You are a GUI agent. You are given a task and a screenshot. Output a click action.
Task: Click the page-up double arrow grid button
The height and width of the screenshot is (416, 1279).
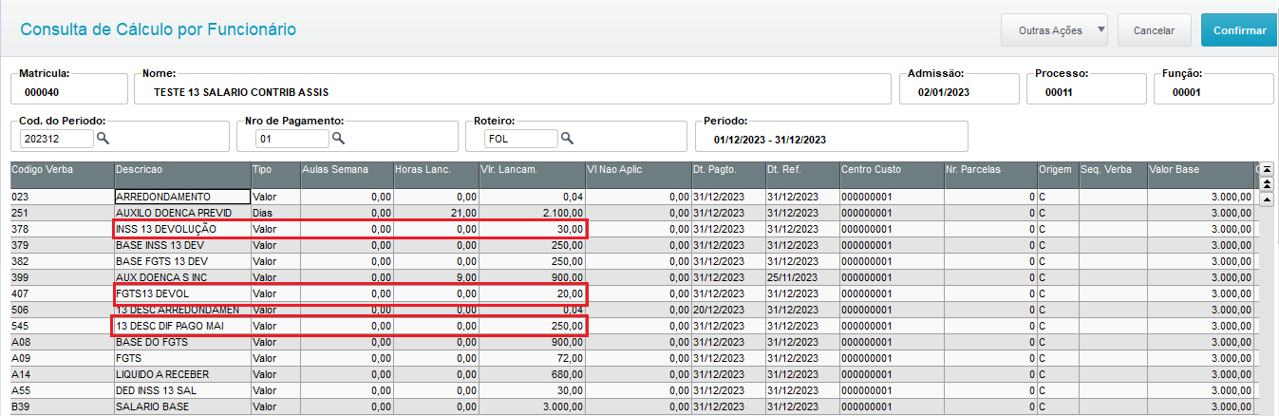tap(1267, 183)
